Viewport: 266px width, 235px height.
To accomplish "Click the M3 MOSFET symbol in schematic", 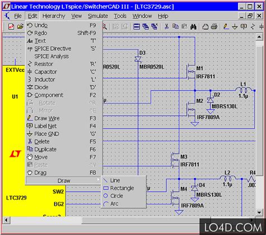I will (176, 160).
